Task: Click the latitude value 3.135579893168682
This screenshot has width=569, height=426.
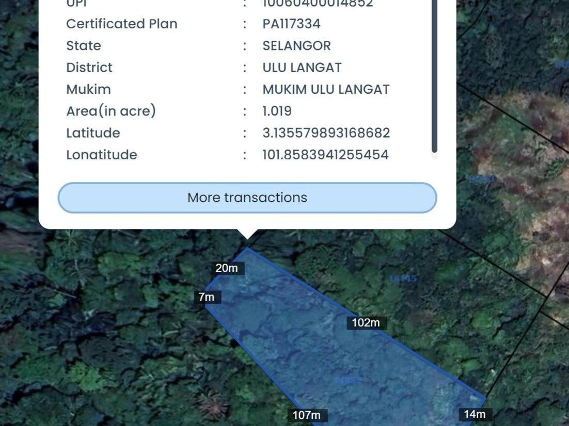Action: (x=326, y=133)
